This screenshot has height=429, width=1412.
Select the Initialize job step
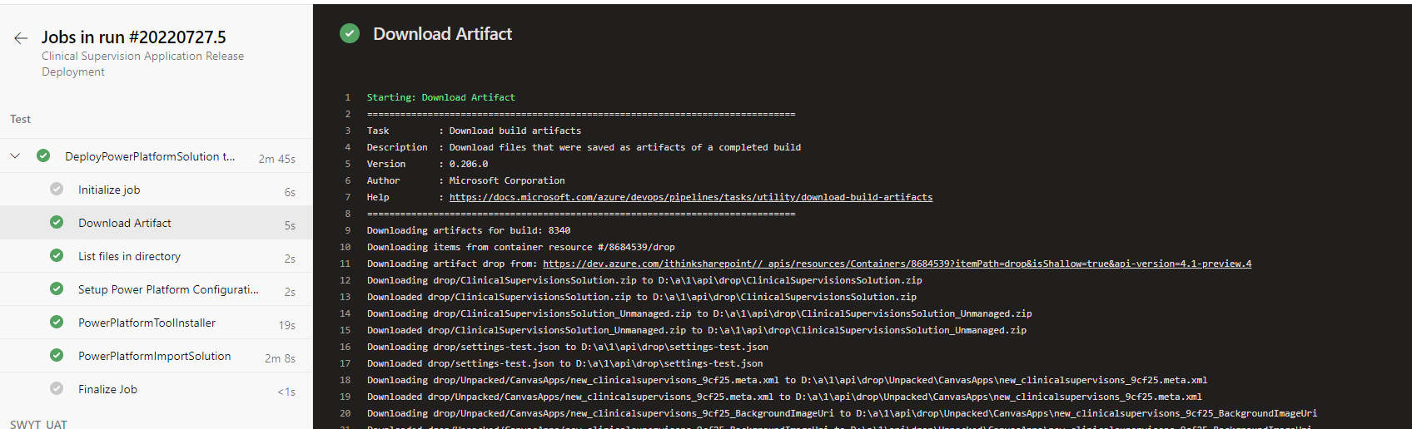pos(109,190)
